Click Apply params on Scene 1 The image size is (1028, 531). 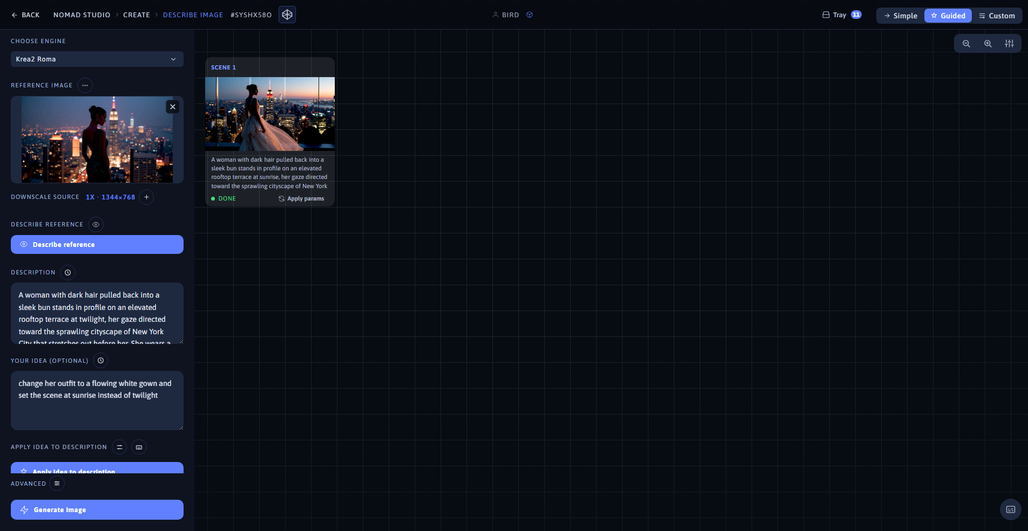coord(301,198)
